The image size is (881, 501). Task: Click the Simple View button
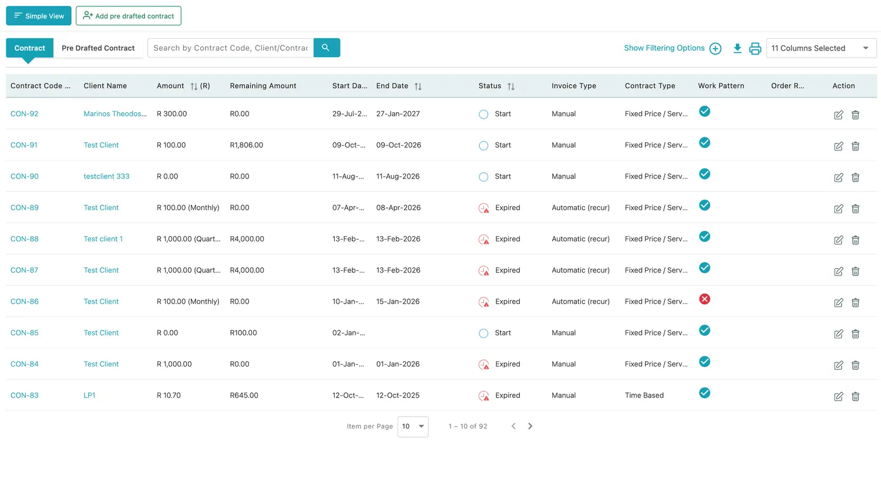(39, 16)
